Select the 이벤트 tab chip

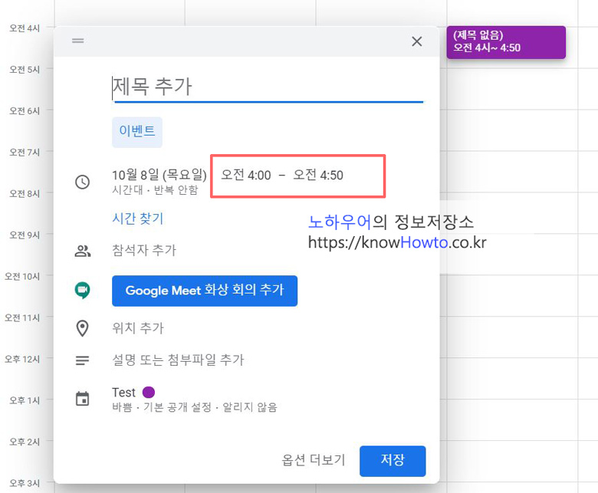137,132
